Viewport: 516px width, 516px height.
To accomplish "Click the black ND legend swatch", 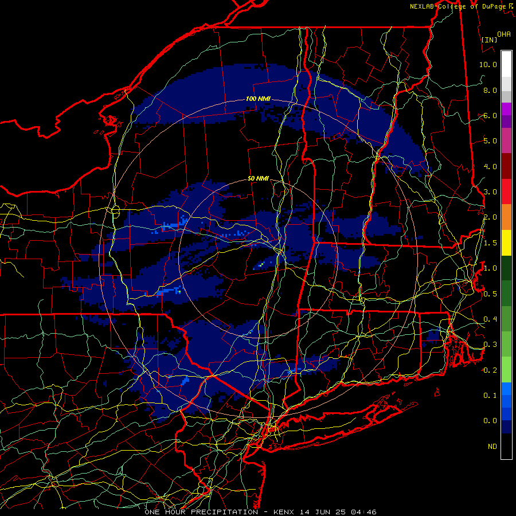I will click(506, 446).
